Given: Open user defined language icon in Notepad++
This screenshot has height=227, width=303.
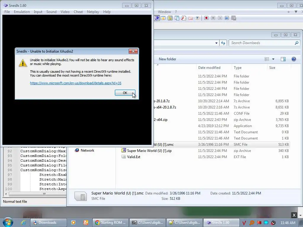Looking at the screenshot, I should click(x=163, y=18).
